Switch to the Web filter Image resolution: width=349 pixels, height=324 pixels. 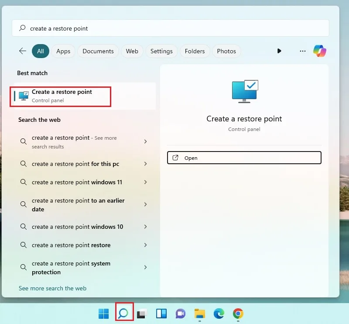(132, 51)
